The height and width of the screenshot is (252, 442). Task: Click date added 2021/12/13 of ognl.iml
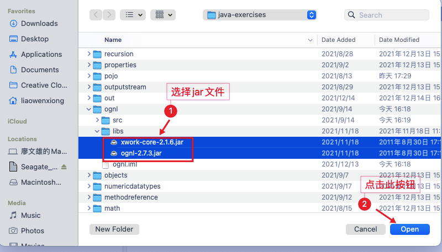(x=340, y=164)
